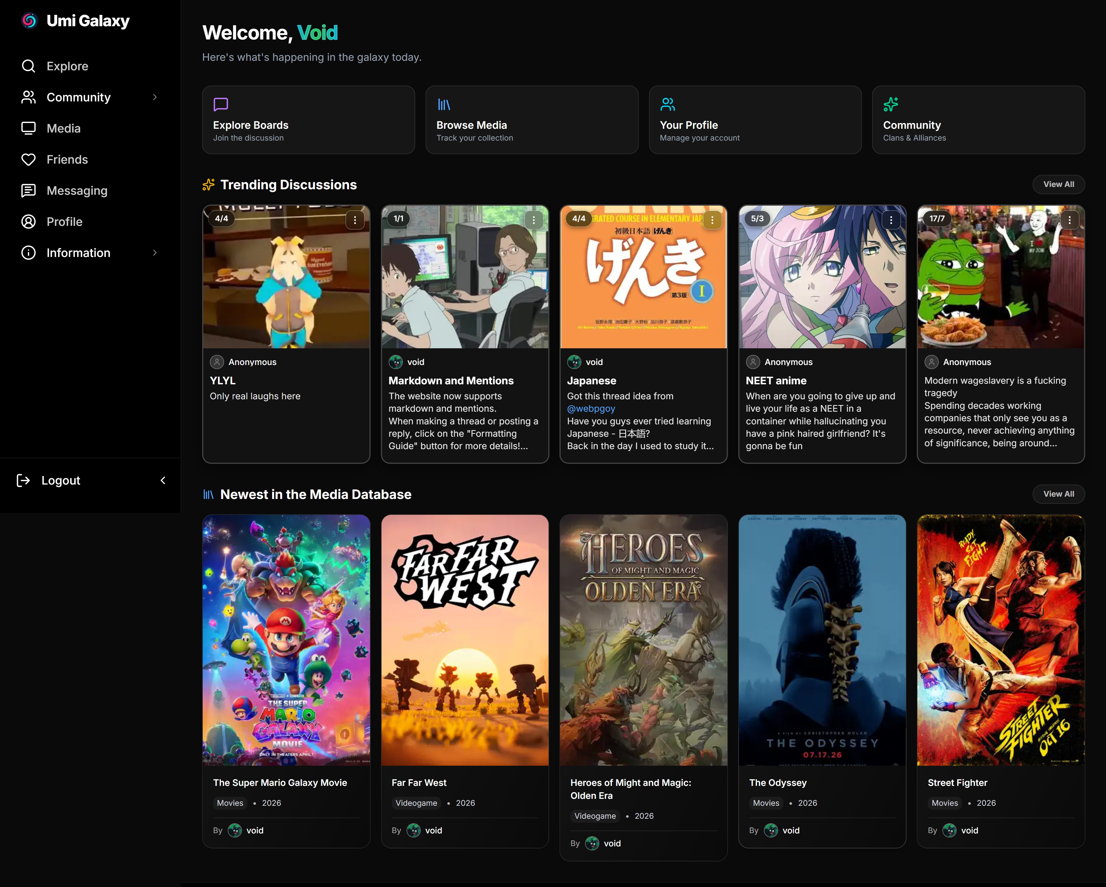The height and width of the screenshot is (887, 1106).
Task: Click void's avatar under Super Mario Galaxy Movie
Action: coord(235,831)
